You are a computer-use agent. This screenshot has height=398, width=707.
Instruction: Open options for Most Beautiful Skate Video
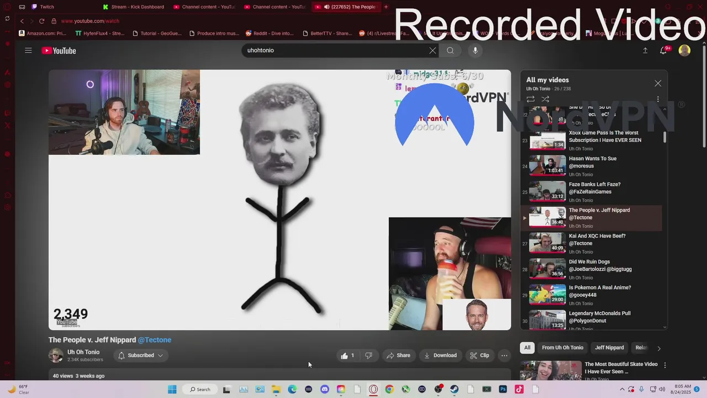coord(665,365)
